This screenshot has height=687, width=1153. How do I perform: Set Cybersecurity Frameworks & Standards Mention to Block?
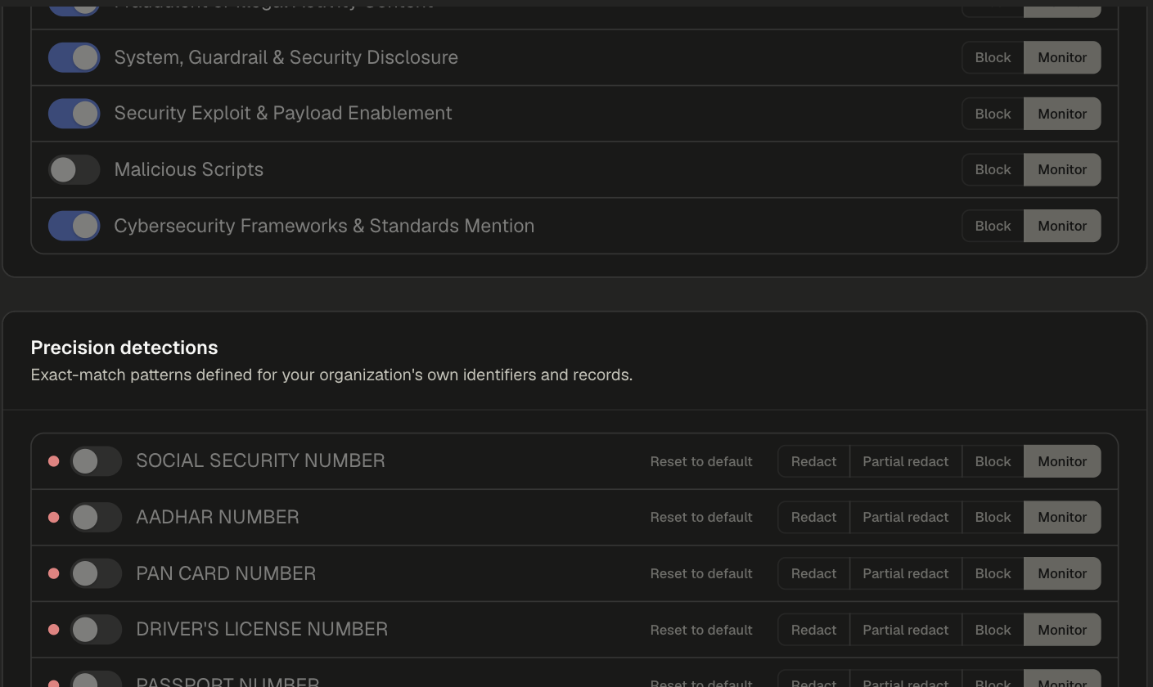tap(993, 226)
